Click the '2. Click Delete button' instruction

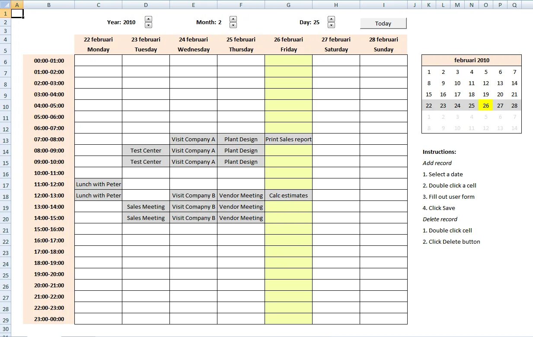(x=451, y=242)
